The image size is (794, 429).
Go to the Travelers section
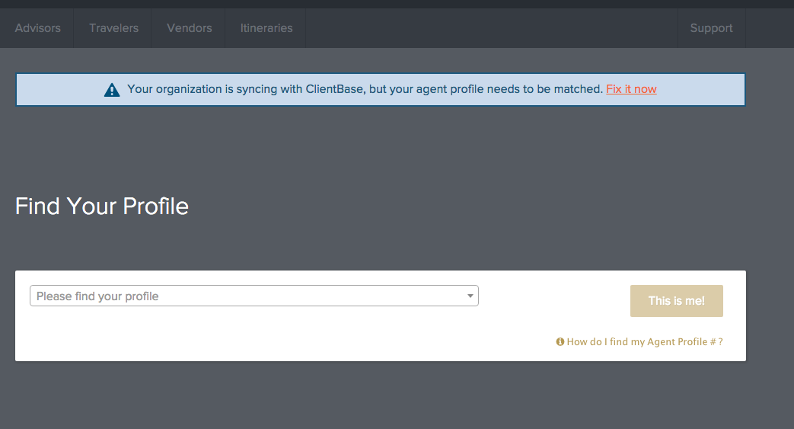(113, 28)
